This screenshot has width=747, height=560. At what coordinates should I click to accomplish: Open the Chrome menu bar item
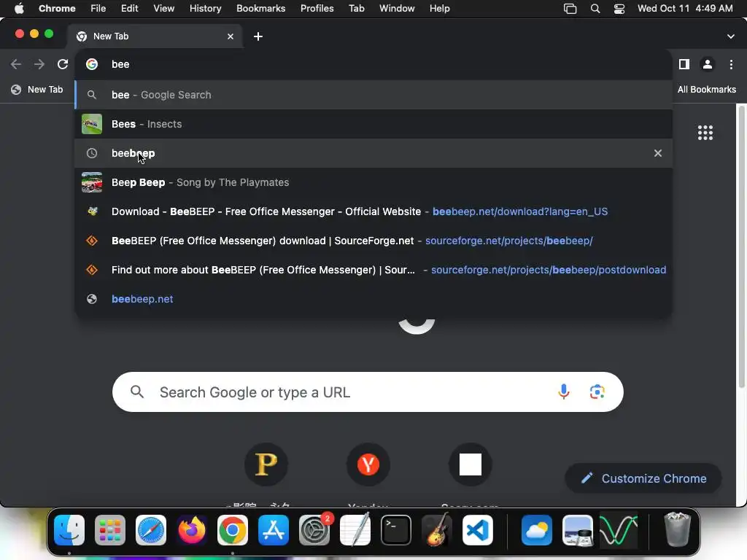tap(57, 9)
